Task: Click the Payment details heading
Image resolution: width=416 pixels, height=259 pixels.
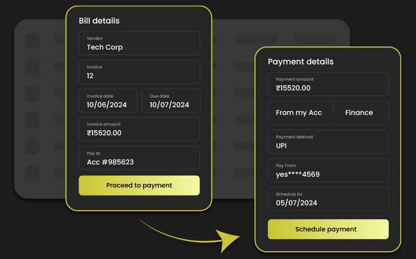Action: (x=301, y=62)
